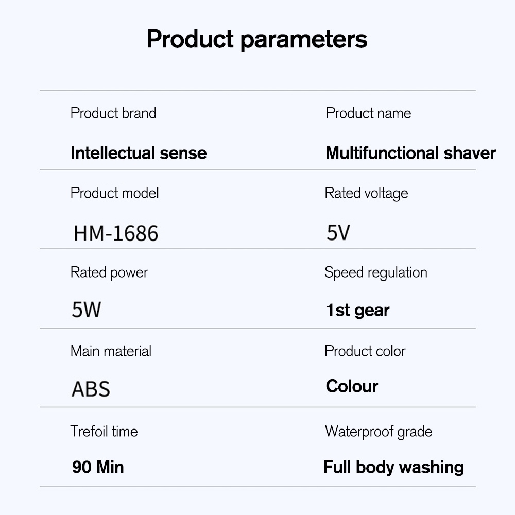This screenshot has height=515, width=515.
Task: Click the Speed regulation label
Action: [x=376, y=272]
